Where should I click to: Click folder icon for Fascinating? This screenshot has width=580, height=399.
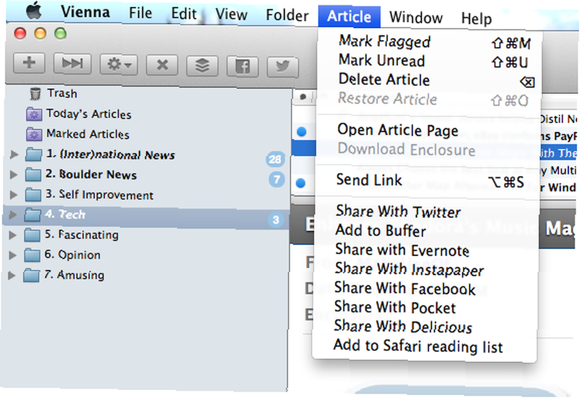pyautogui.click(x=32, y=235)
